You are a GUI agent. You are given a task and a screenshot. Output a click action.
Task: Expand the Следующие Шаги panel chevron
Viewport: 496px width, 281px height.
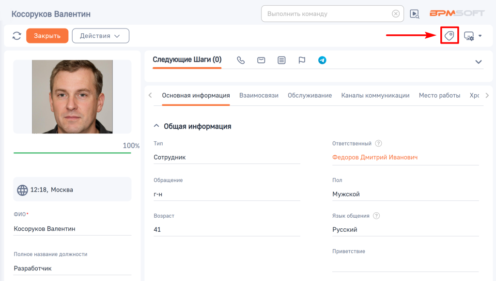tap(478, 62)
